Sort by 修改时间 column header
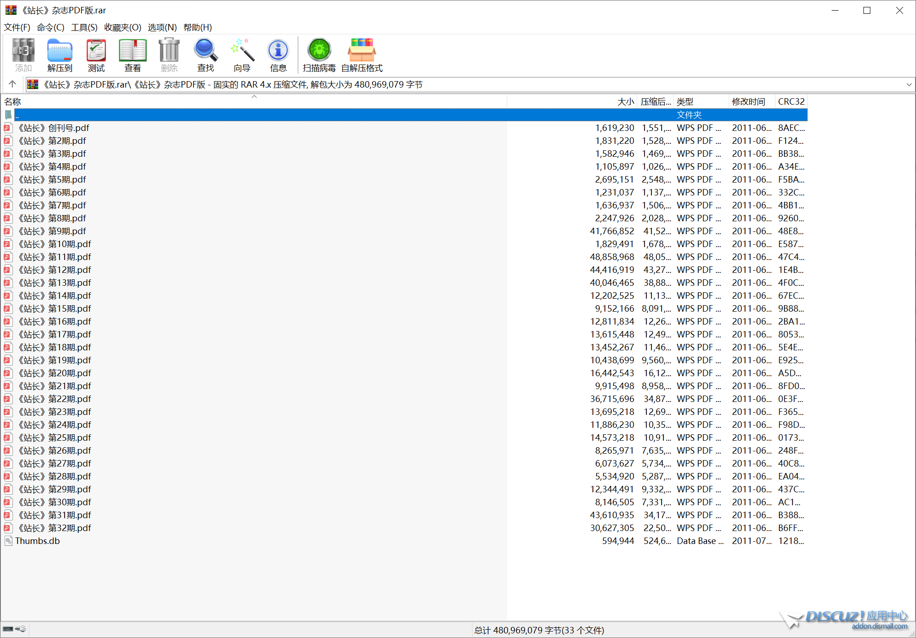Screen dimensions: 916x638 click(x=748, y=102)
